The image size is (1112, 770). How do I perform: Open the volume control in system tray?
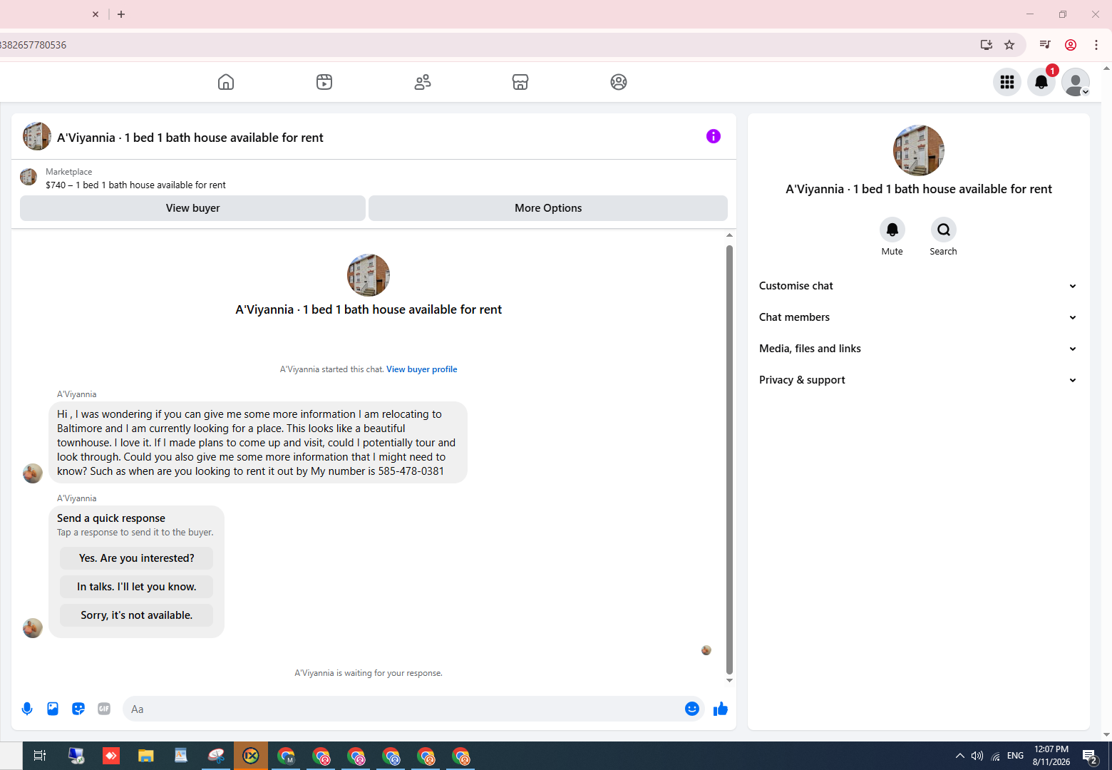point(977,756)
